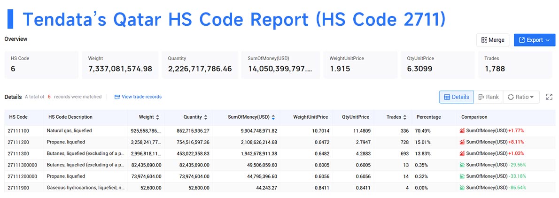Switch to the Details view tab
Image resolution: width=559 pixels, height=198 pixels.
(456, 97)
